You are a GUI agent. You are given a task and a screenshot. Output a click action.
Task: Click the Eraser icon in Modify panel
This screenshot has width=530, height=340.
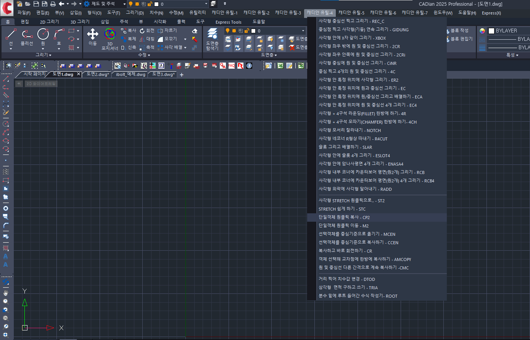pos(195,31)
